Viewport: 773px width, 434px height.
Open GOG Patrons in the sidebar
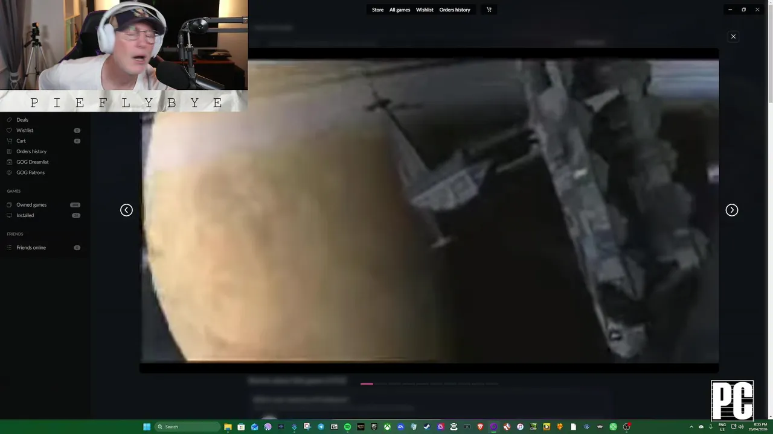(x=31, y=172)
